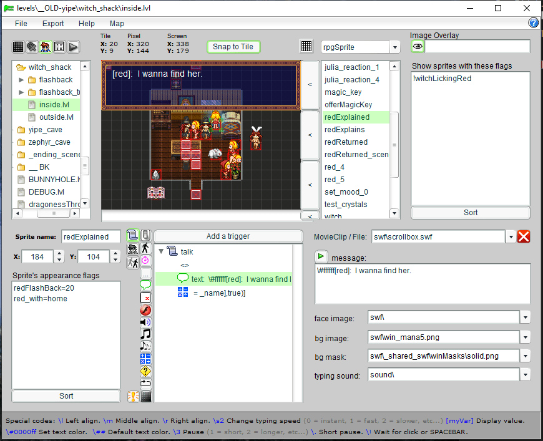Open the bg image dropdown arrow
The height and width of the screenshot is (441, 543).
coord(526,337)
